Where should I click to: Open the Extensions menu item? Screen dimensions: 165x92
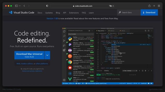coord(74,13)
